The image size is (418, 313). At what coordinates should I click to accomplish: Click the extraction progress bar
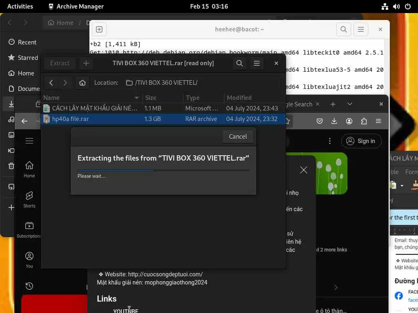coord(163,170)
